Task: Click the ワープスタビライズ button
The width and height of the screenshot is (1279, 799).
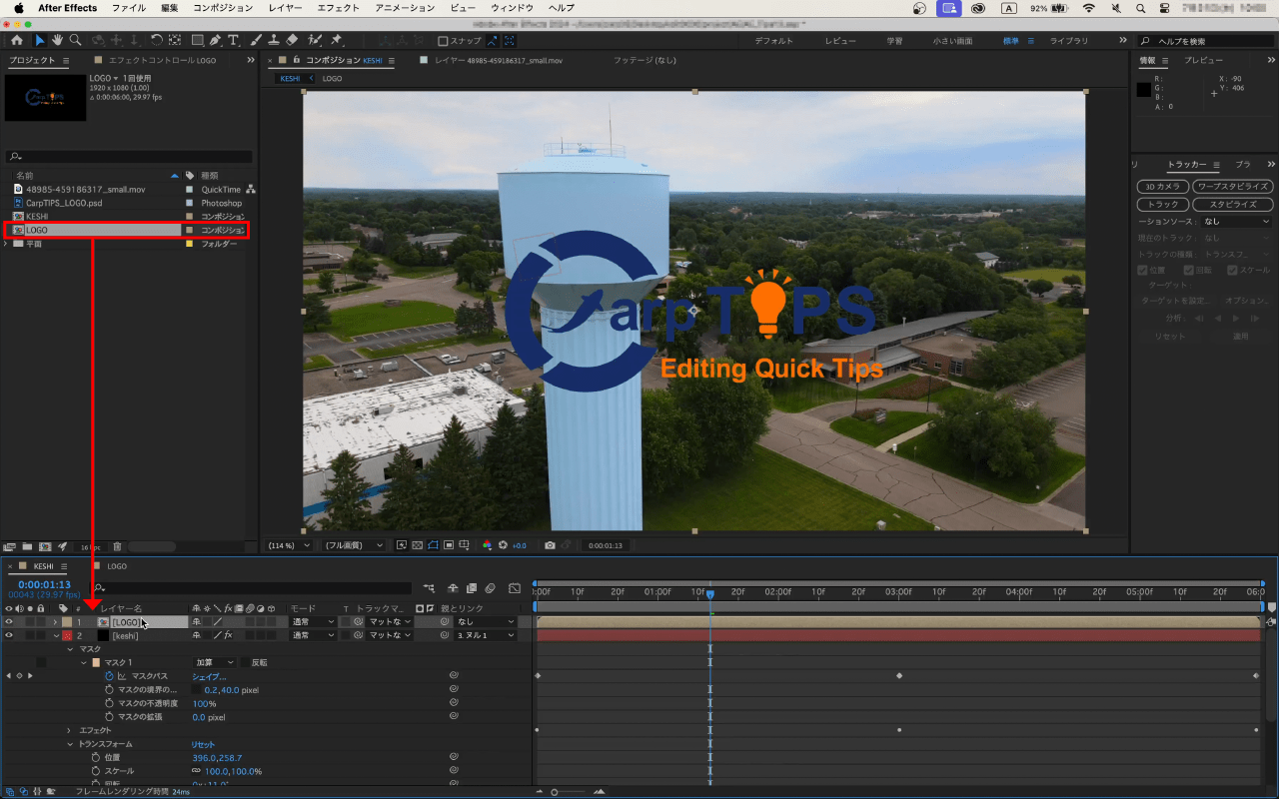Action: tap(1233, 186)
